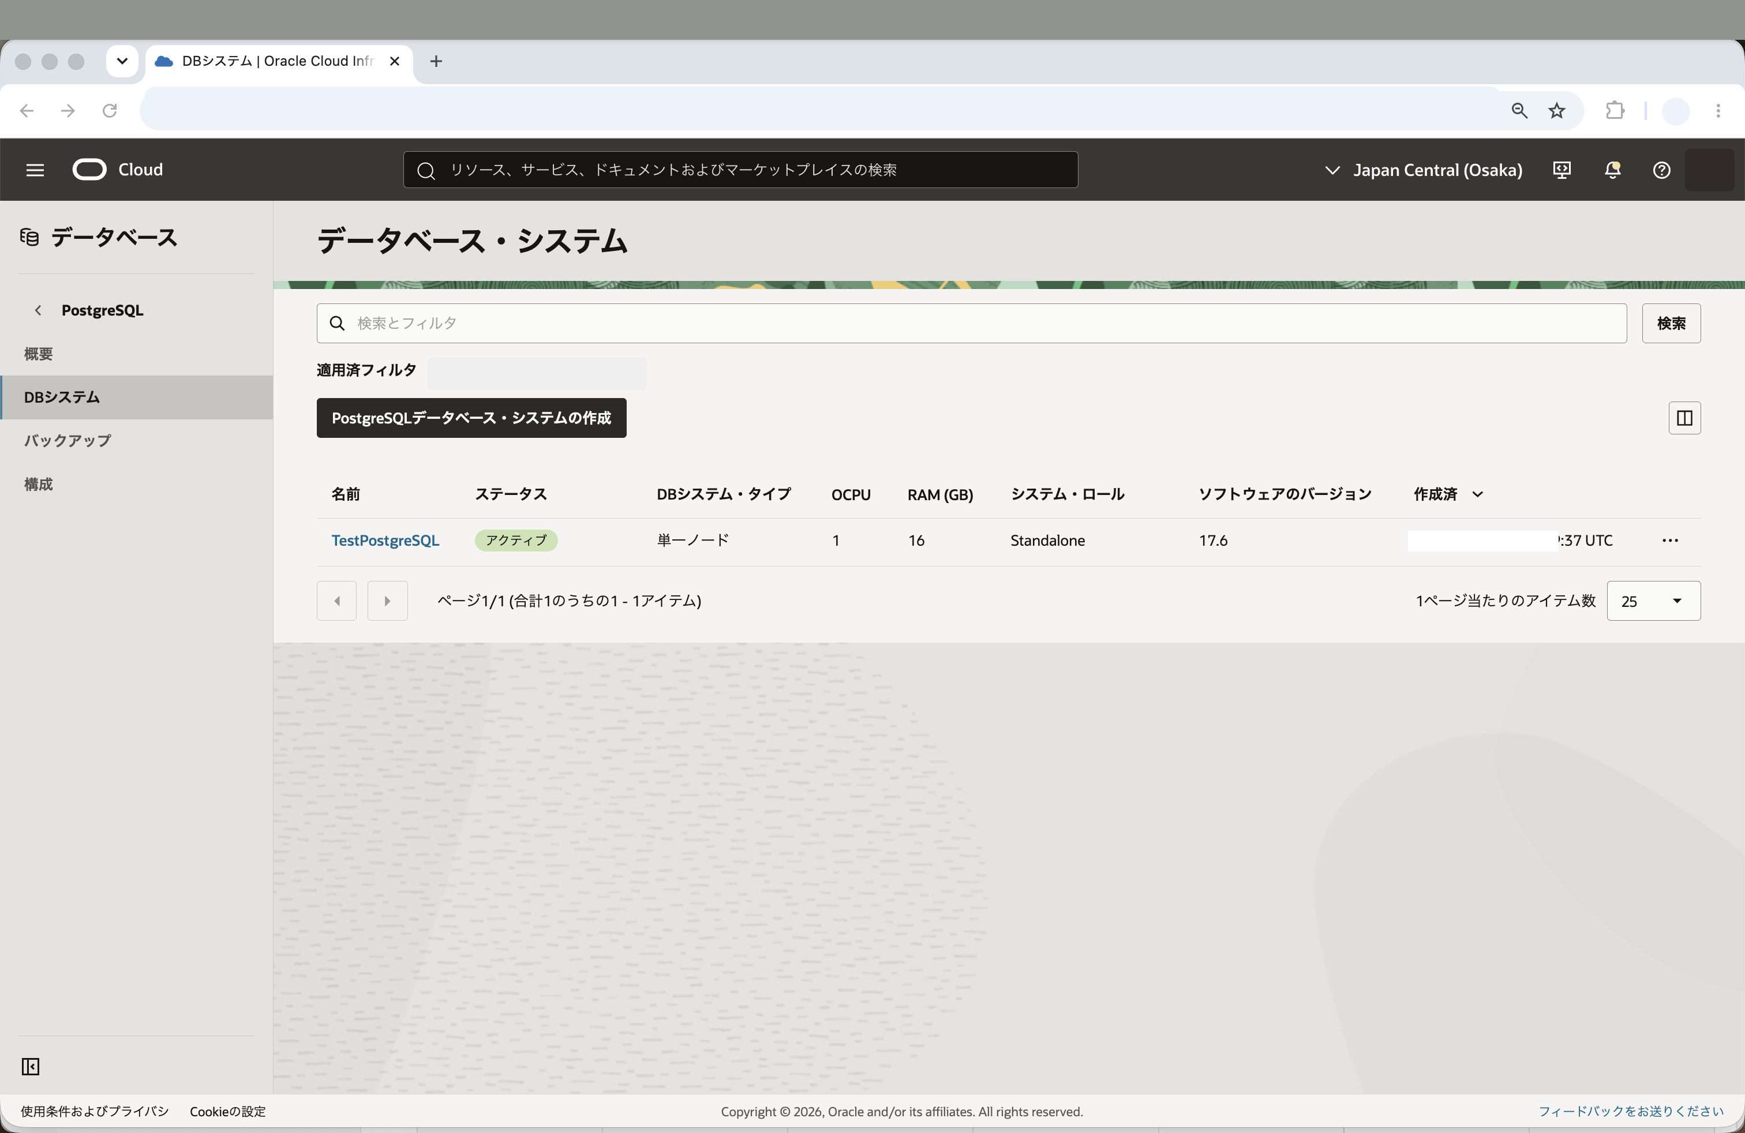Open the help question mark menu
Viewport: 1745px width, 1133px height.
tap(1661, 170)
